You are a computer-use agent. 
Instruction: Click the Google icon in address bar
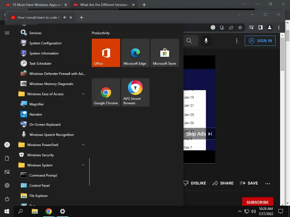(x=213, y=27)
